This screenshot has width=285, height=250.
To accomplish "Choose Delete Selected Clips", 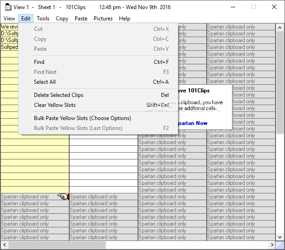I will click(x=98, y=95).
